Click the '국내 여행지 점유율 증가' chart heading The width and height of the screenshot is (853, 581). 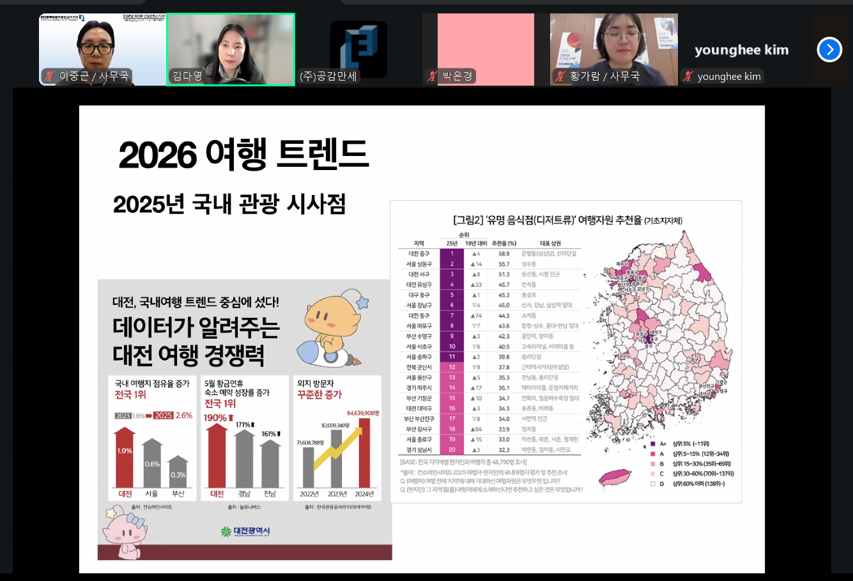(152, 383)
